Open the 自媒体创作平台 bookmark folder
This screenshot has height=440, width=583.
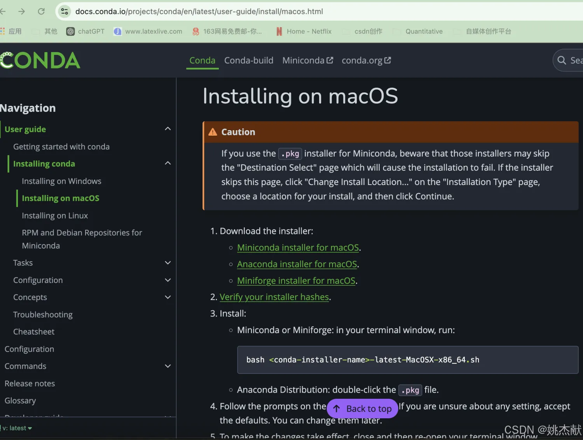pyautogui.click(x=482, y=31)
